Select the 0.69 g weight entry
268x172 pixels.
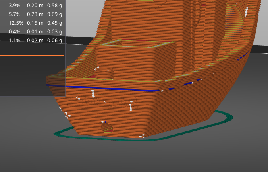(x=55, y=14)
